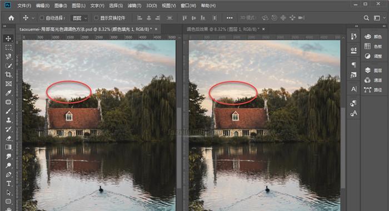Select the Path Selection arrow tool
Image resolution: width=389 pixels, height=211 pixels.
[8, 193]
